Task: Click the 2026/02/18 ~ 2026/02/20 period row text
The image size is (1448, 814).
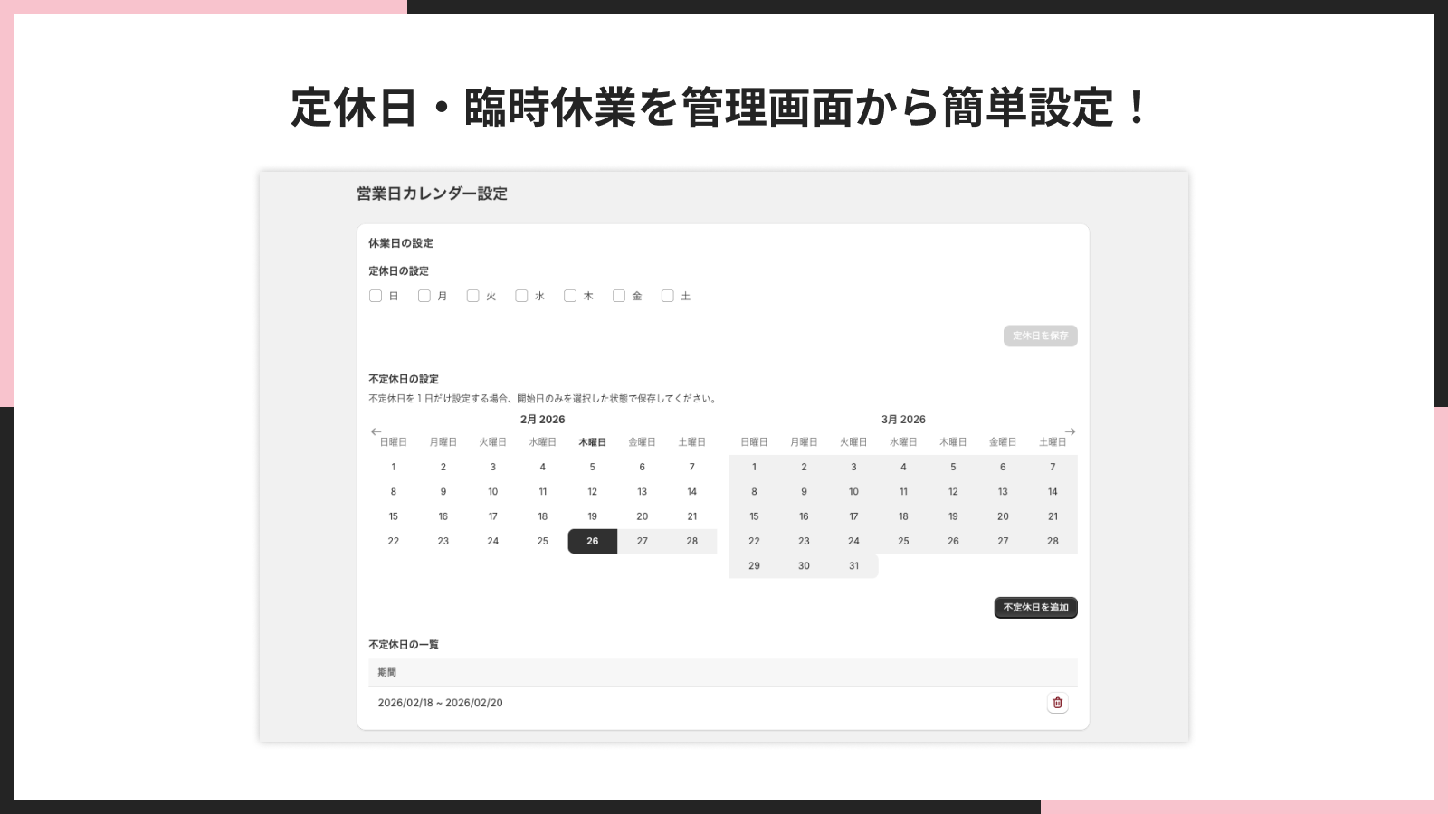Action: (440, 703)
